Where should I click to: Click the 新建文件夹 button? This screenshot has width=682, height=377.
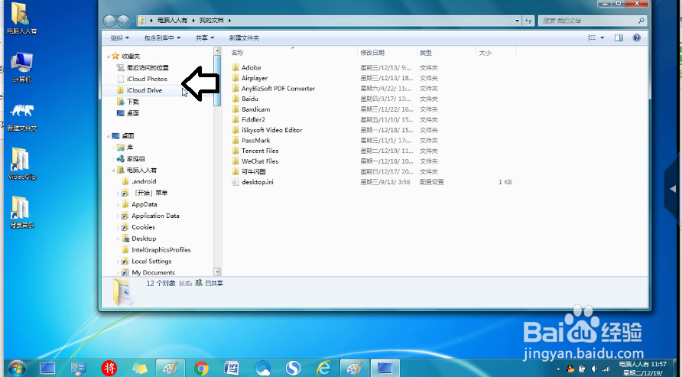point(244,37)
